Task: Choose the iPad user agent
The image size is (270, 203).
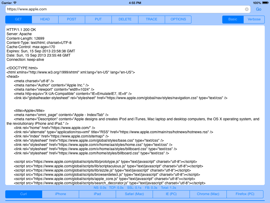Action: tap(97, 194)
